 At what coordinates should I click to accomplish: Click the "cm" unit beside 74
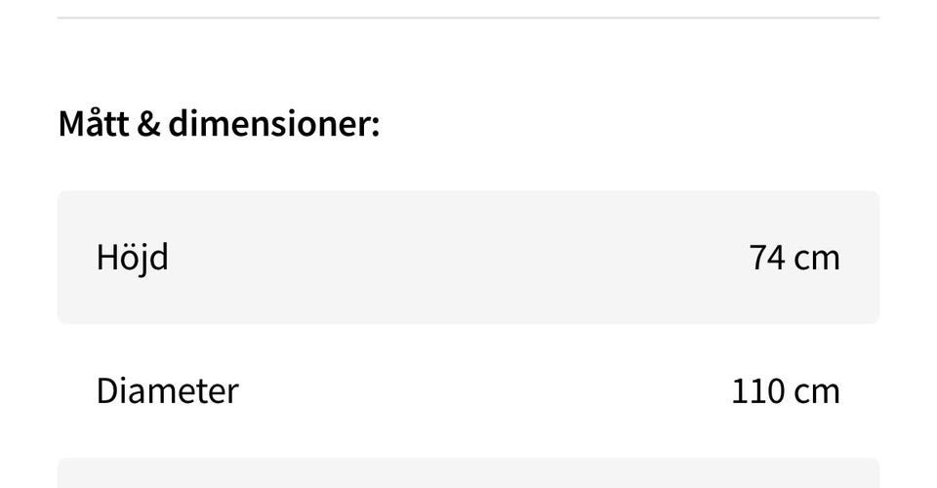click(x=816, y=258)
